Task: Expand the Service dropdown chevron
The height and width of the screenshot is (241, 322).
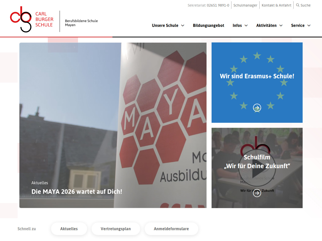Action: 309,26
